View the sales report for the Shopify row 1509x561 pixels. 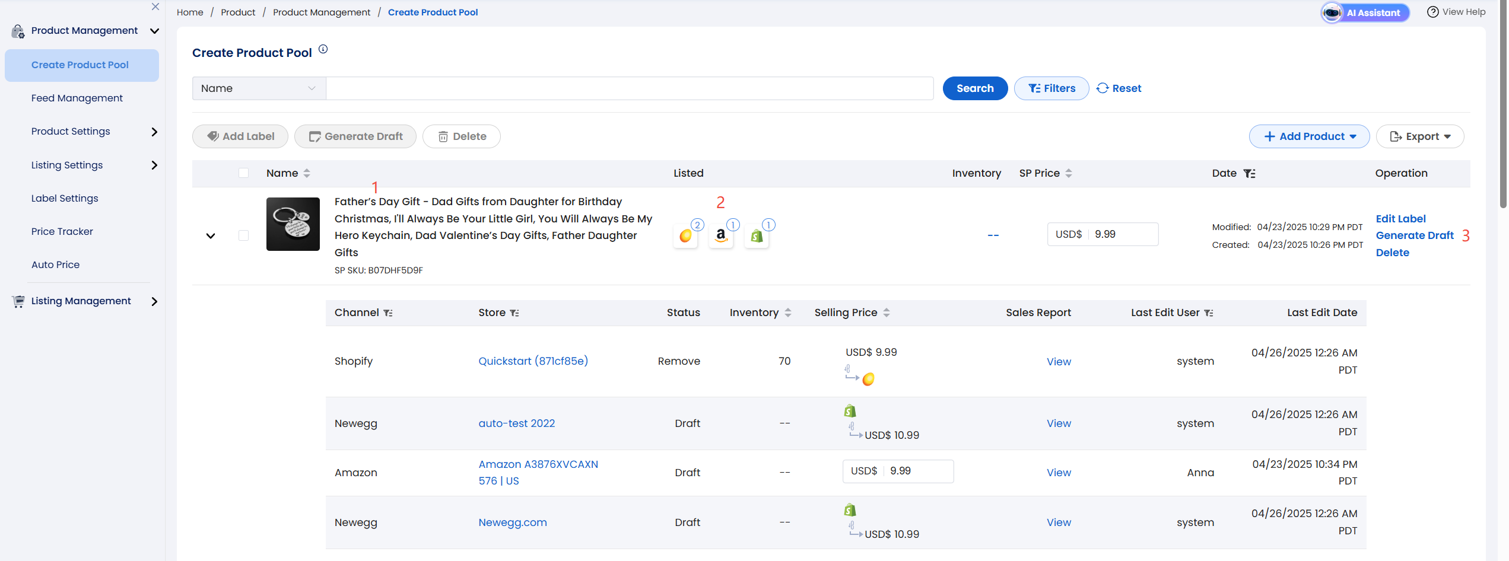point(1059,362)
